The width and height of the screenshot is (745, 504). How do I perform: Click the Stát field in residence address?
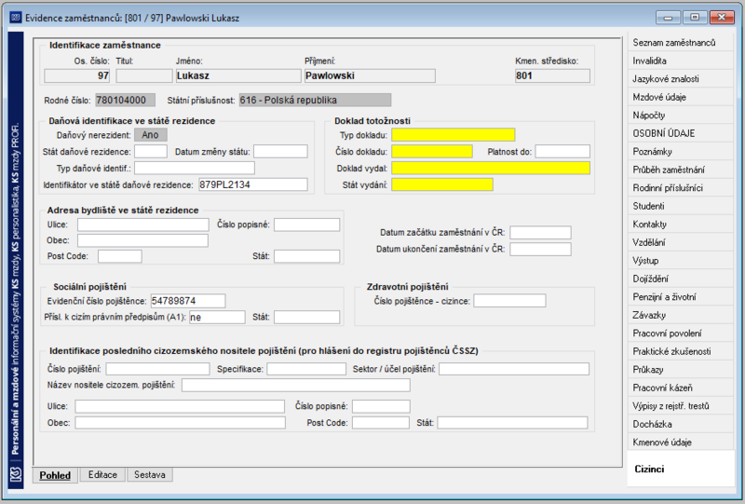point(307,256)
